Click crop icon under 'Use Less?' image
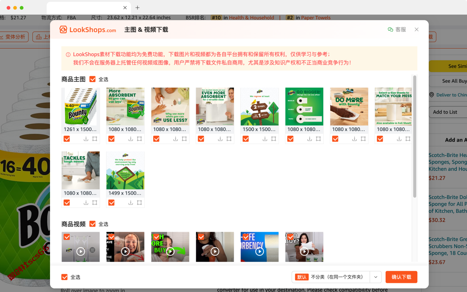Screen dimensions: 467x292 tap(184, 139)
